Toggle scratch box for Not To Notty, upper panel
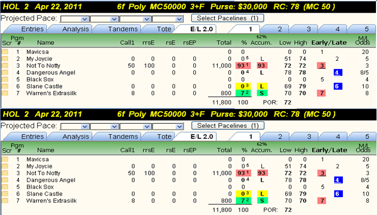 [x=5, y=66]
